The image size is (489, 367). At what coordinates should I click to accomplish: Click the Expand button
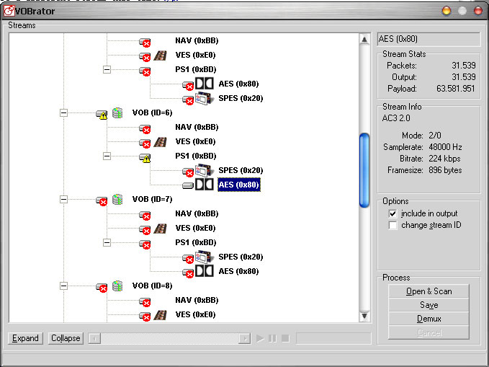pyautogui.click(x=25, y=338)
